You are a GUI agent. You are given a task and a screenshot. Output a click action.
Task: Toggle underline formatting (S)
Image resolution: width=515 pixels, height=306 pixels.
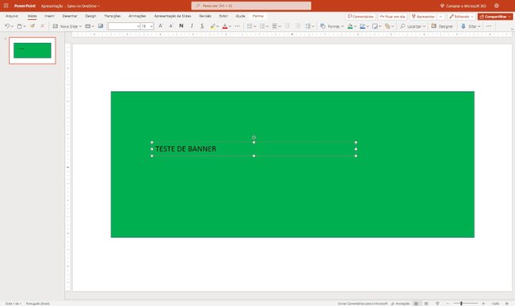click(202, 26)
